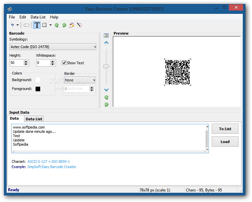Screen dimensions: 252x202
Task: Click the www.softpedia.com line in the data box
Action: pos(29,127)
